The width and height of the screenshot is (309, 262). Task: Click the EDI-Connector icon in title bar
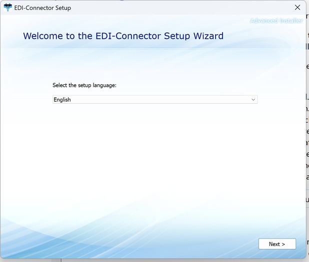7,7
